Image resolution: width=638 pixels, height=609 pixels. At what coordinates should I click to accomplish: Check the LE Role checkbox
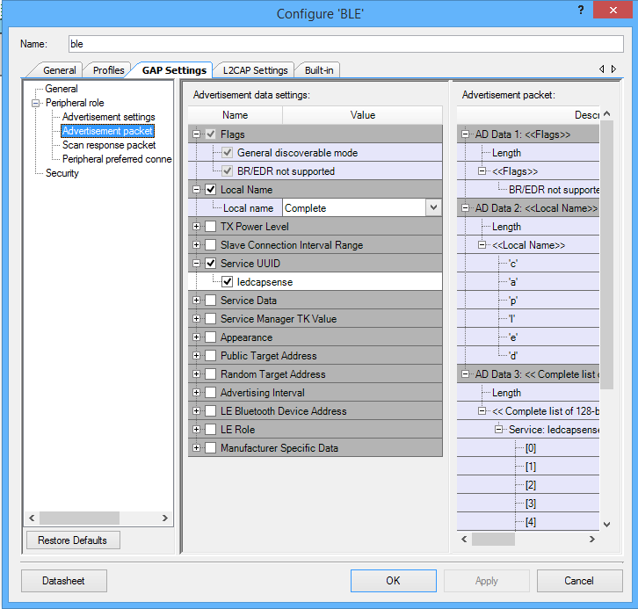210,430
